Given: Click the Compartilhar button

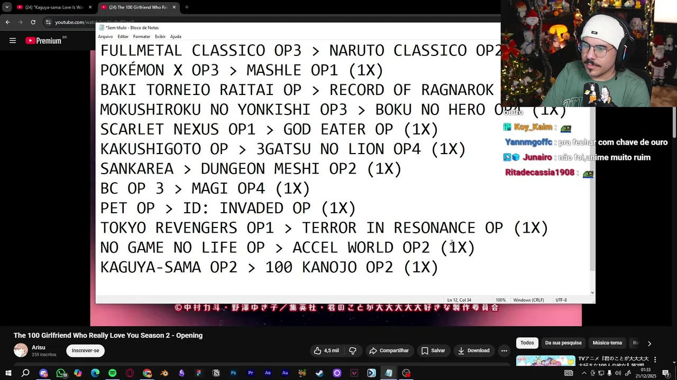Looking at the screenshot, I should pyautogui.click(x=389, y=350).
